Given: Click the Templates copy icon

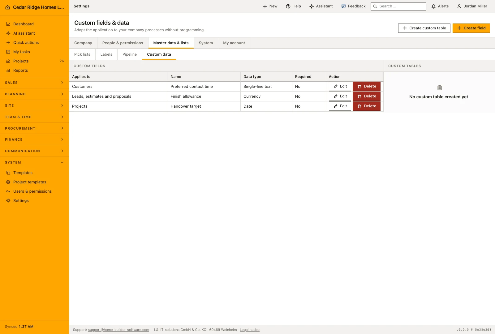Looking at the screenshot, I should coord(8,173).
